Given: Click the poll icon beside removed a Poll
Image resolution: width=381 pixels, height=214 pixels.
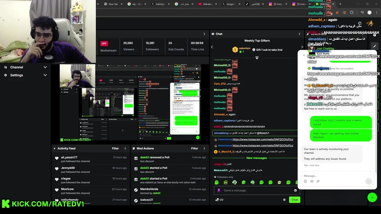Looking at the screenshot, I should [136, 158].
